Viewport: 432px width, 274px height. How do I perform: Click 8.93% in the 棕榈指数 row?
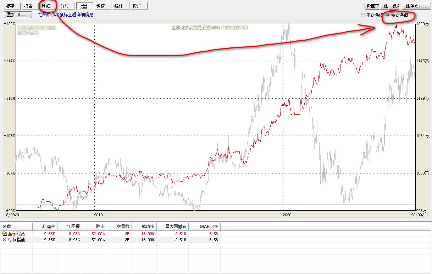[x=74, y=240]
